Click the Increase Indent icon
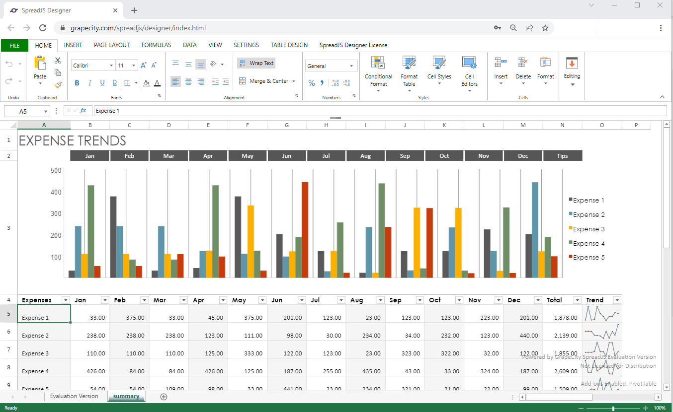This screenshot has width=673, height=412. coord(226,82)
